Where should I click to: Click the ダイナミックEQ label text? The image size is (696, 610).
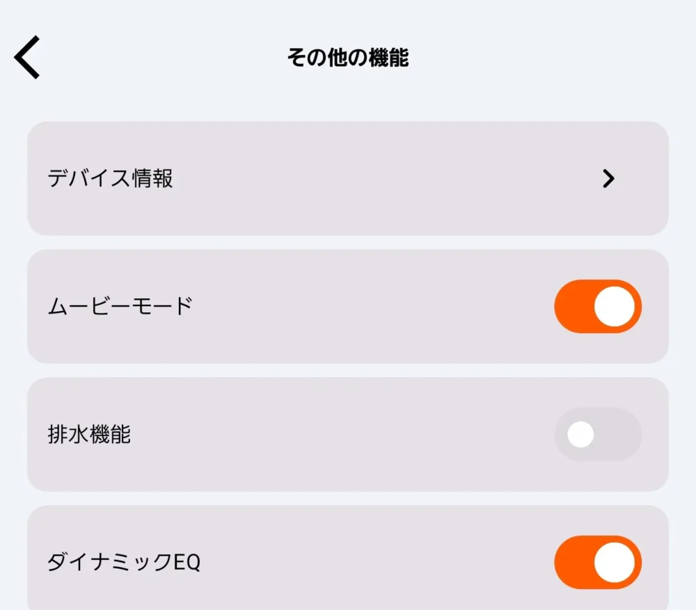point(124,562)
